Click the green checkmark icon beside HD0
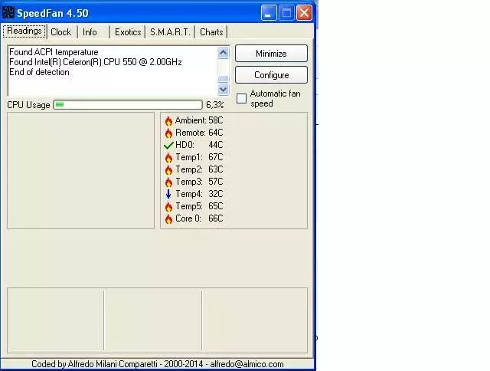 tap(168, 145)
